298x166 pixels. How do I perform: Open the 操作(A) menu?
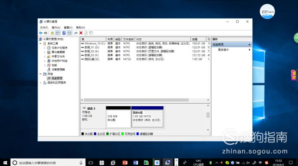[56, 28]
